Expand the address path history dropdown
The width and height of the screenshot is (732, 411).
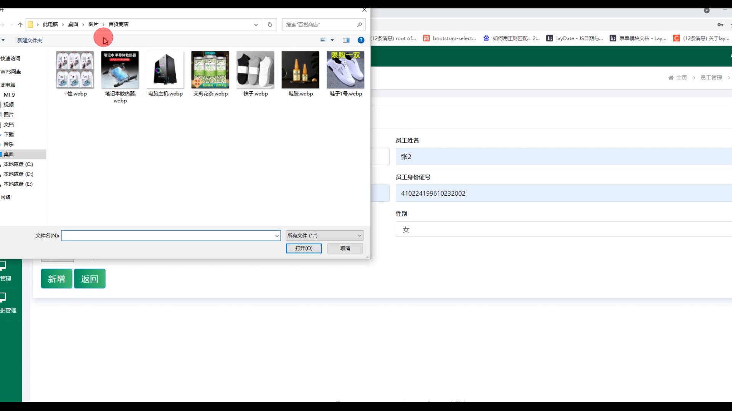pyautogui.click(x=256, y=25)
